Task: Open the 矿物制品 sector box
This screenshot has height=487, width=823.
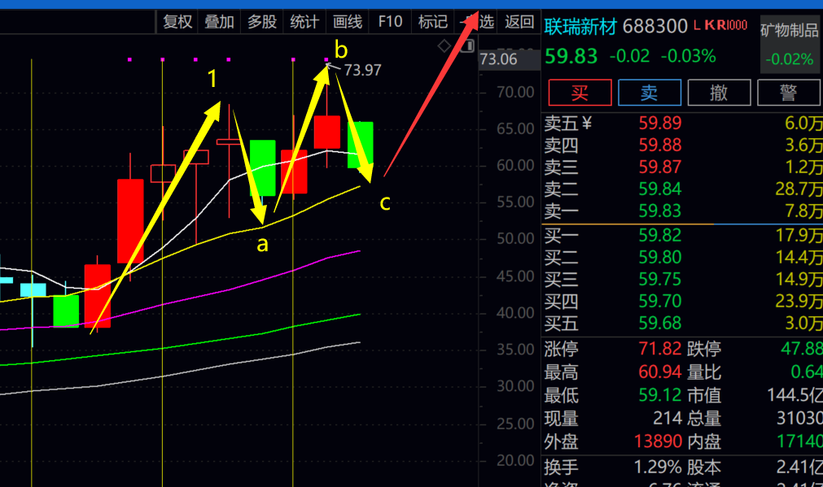Action: tap(790, 44)
